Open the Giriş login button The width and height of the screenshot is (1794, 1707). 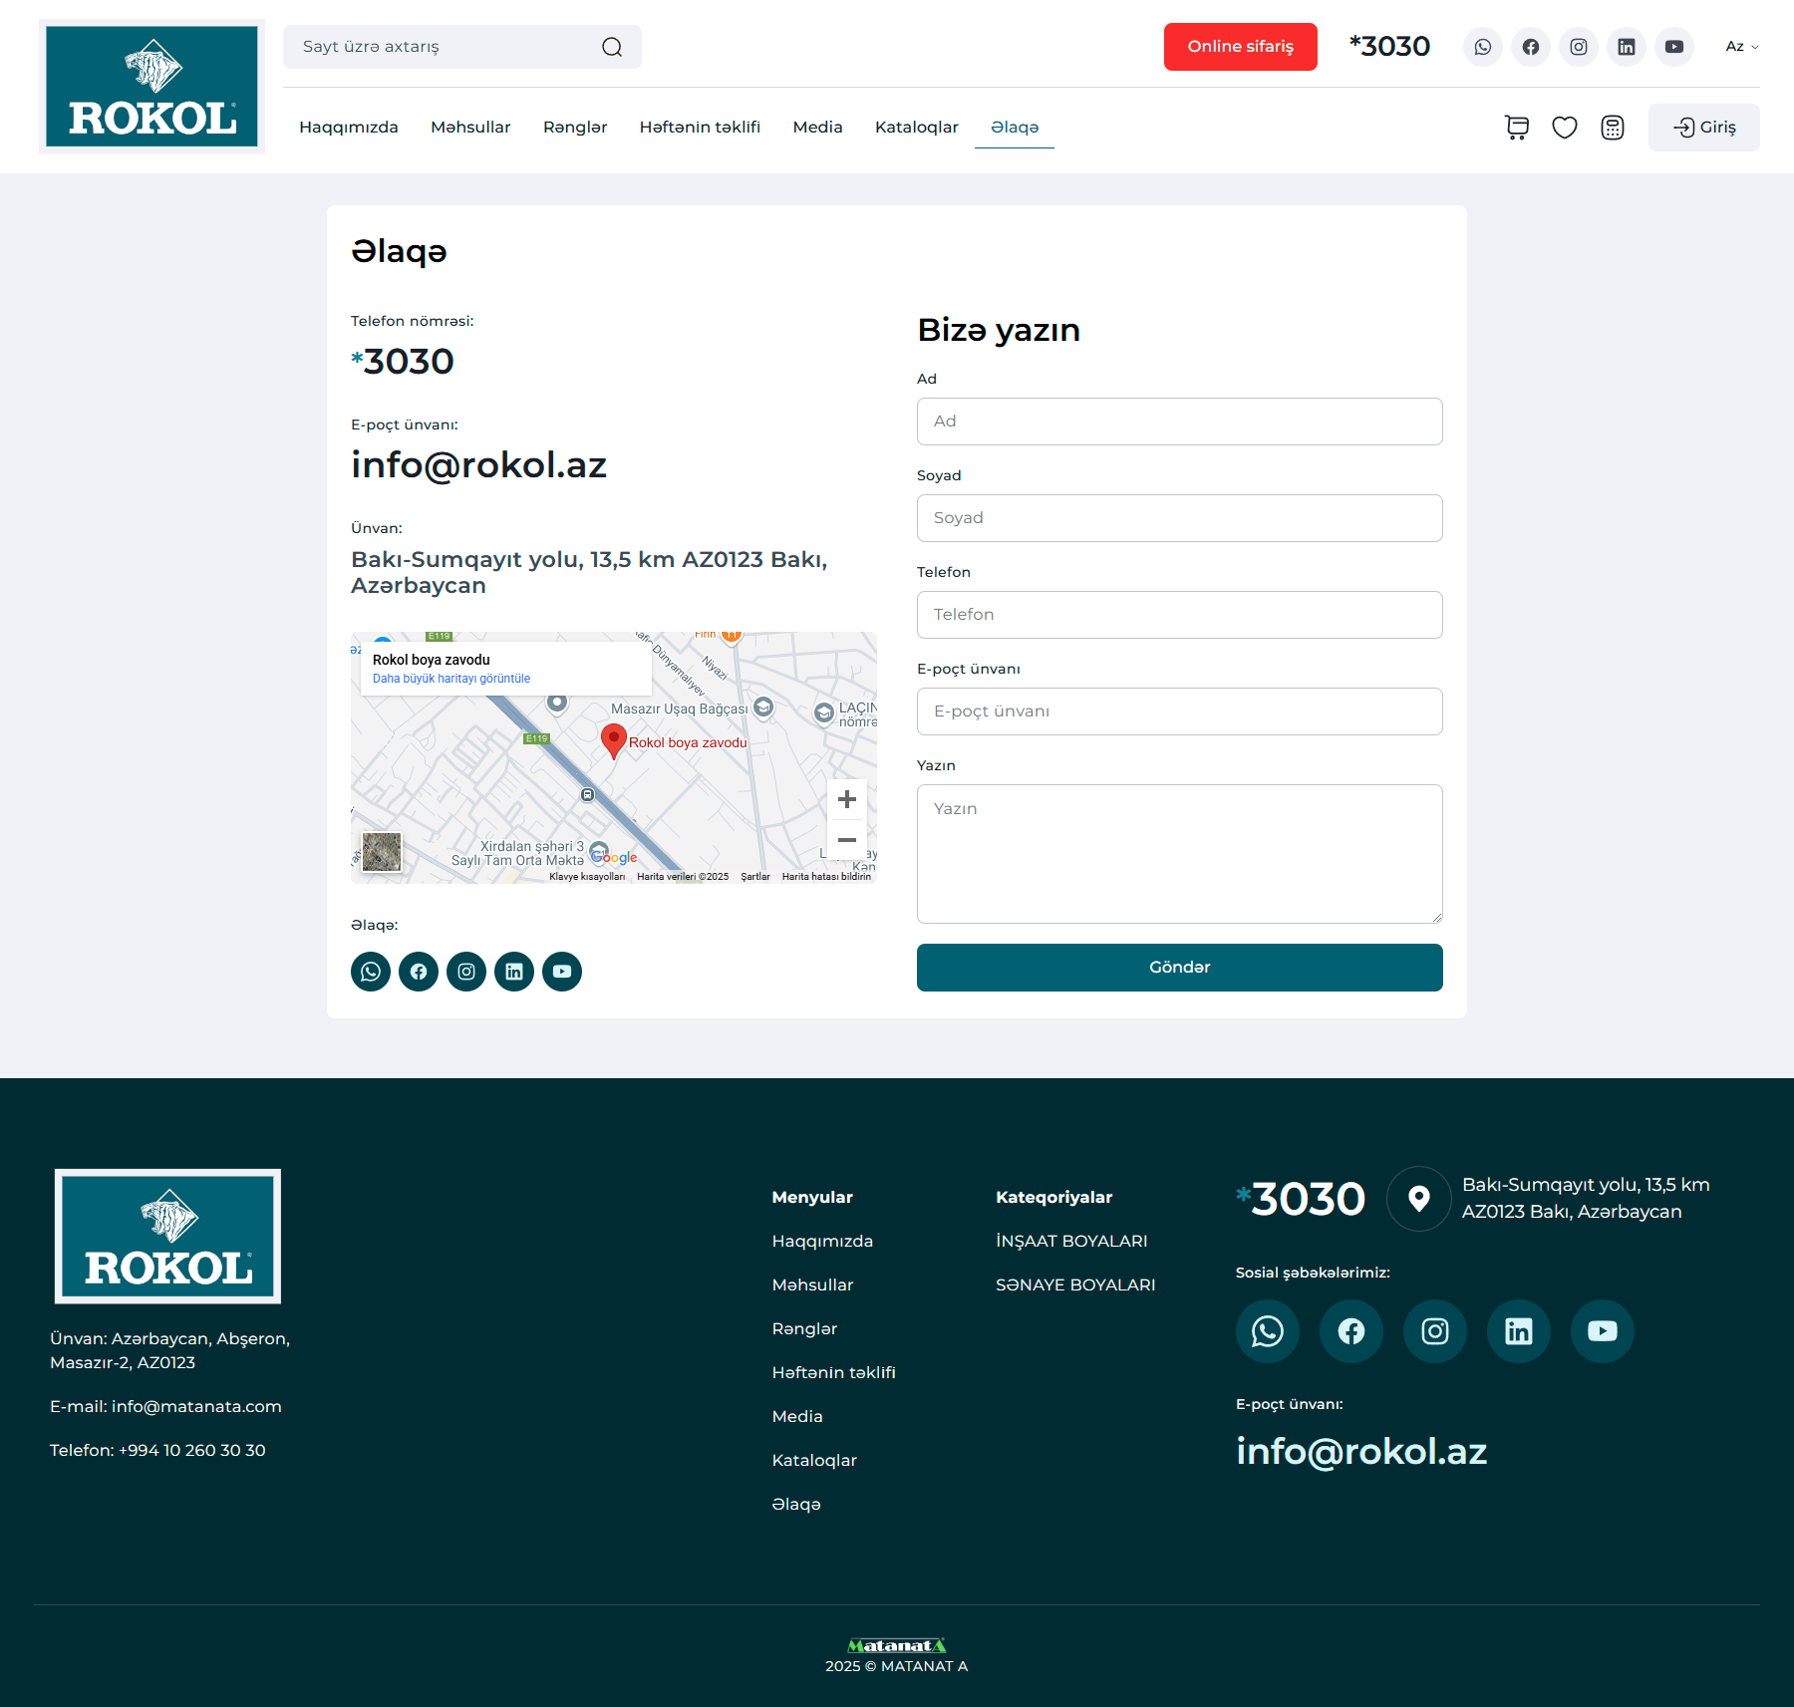coord(1703,128)
